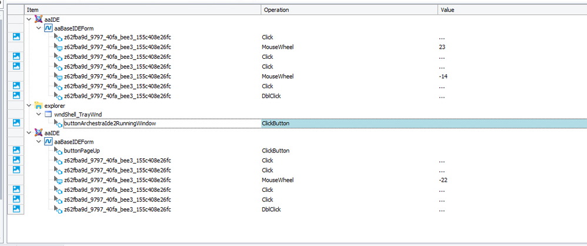Viewport: 587px width, 246px height.
Task: Click the wndShell_TrayWnd window icon
Action: coord(48,114)
